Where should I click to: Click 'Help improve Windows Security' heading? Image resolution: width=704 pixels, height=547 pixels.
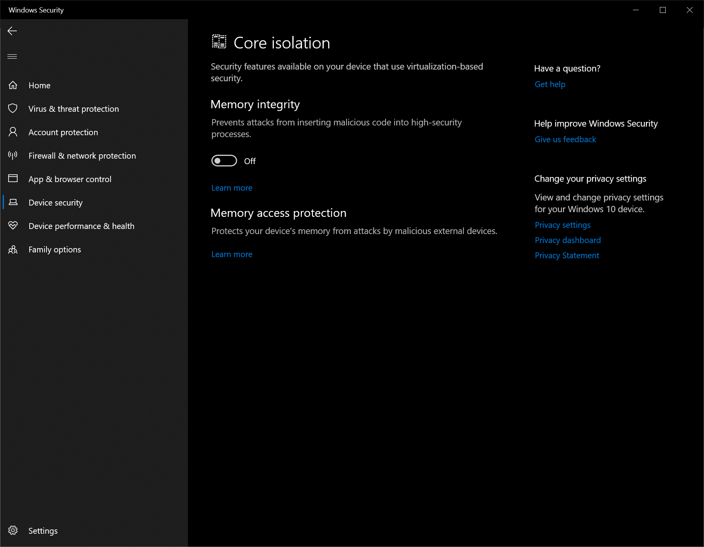click(596, 123)
